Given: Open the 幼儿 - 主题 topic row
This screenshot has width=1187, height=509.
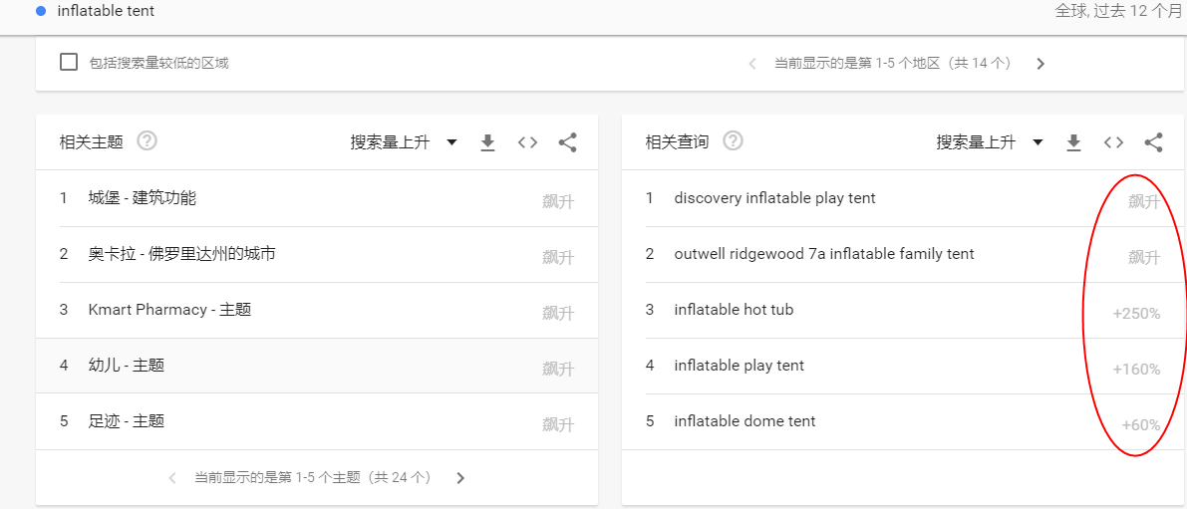Looking at the screenshot, I should pyautogui.click(x=127, y=366).
